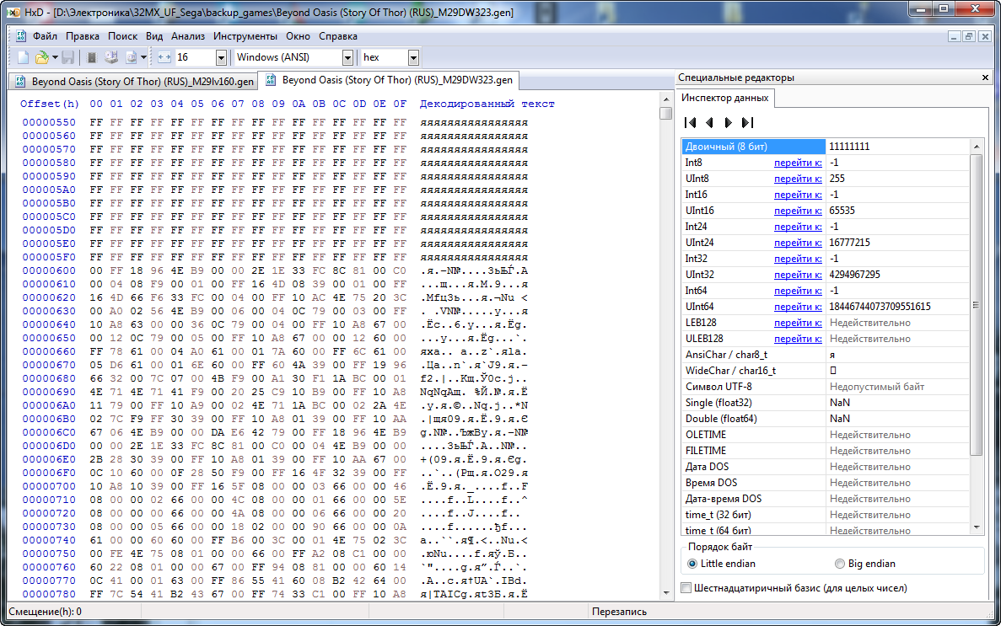The width and height of the screenshot is (1001, 626).
Task: Click data inspector scrollbar thumb
Action: click(x=976, y=305)
